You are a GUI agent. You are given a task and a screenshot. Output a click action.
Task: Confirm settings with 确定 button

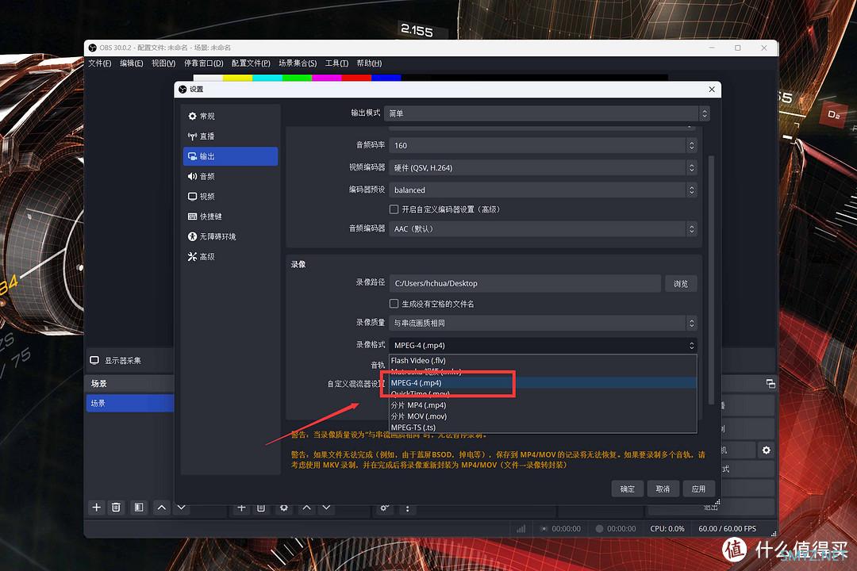[628, 489]
